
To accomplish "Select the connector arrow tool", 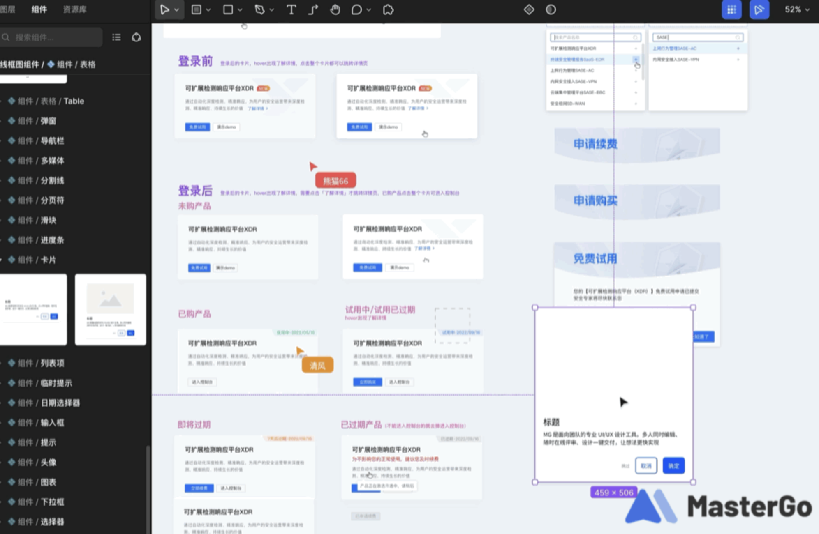I will (313, 9).
